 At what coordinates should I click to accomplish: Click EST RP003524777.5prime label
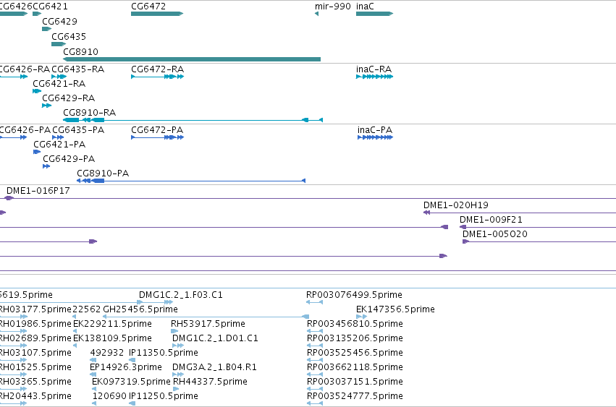(x=355, y=396)
